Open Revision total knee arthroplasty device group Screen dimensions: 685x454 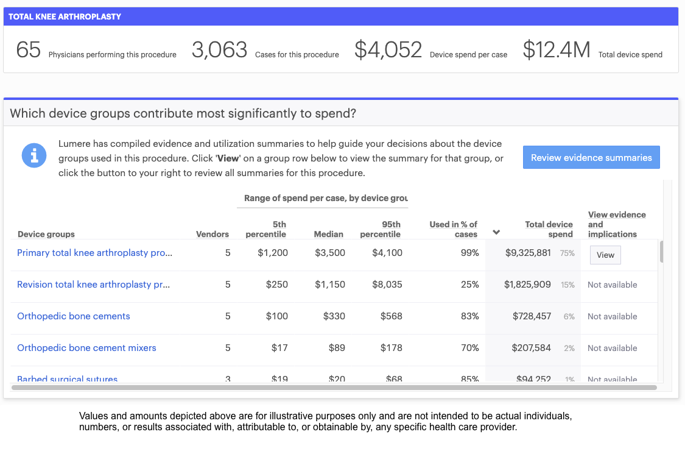[x=93, y=285]
